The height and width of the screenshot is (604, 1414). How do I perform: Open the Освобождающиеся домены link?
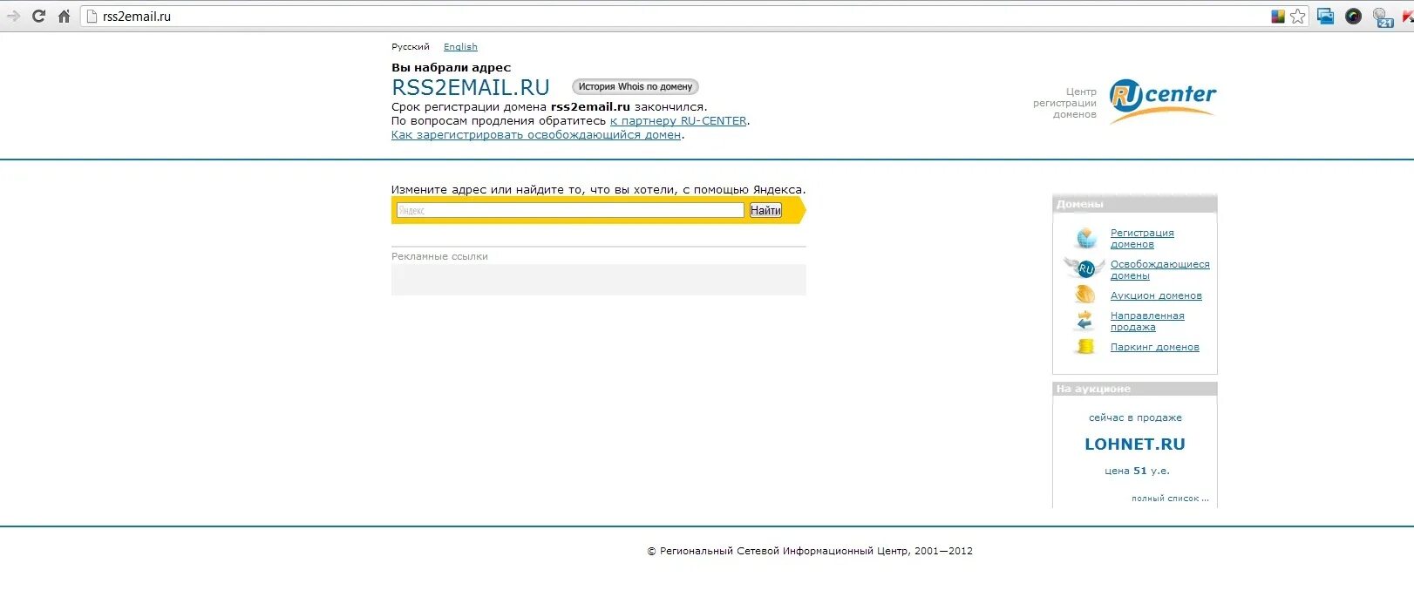(1160, 270)
